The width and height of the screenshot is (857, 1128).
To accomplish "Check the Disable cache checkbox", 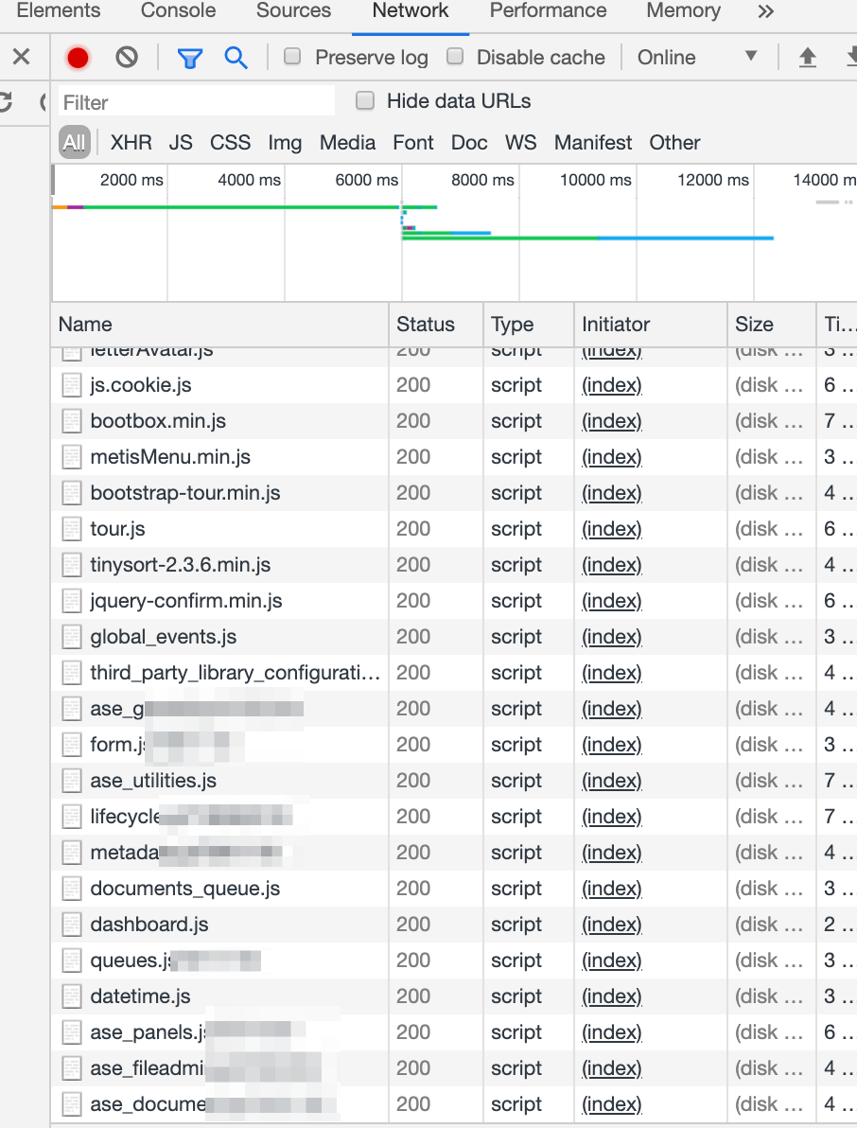I will [x=455, y=57].
